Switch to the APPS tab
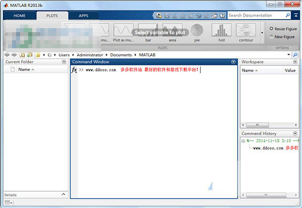This screenshot has height=208, width=302. 84,16
